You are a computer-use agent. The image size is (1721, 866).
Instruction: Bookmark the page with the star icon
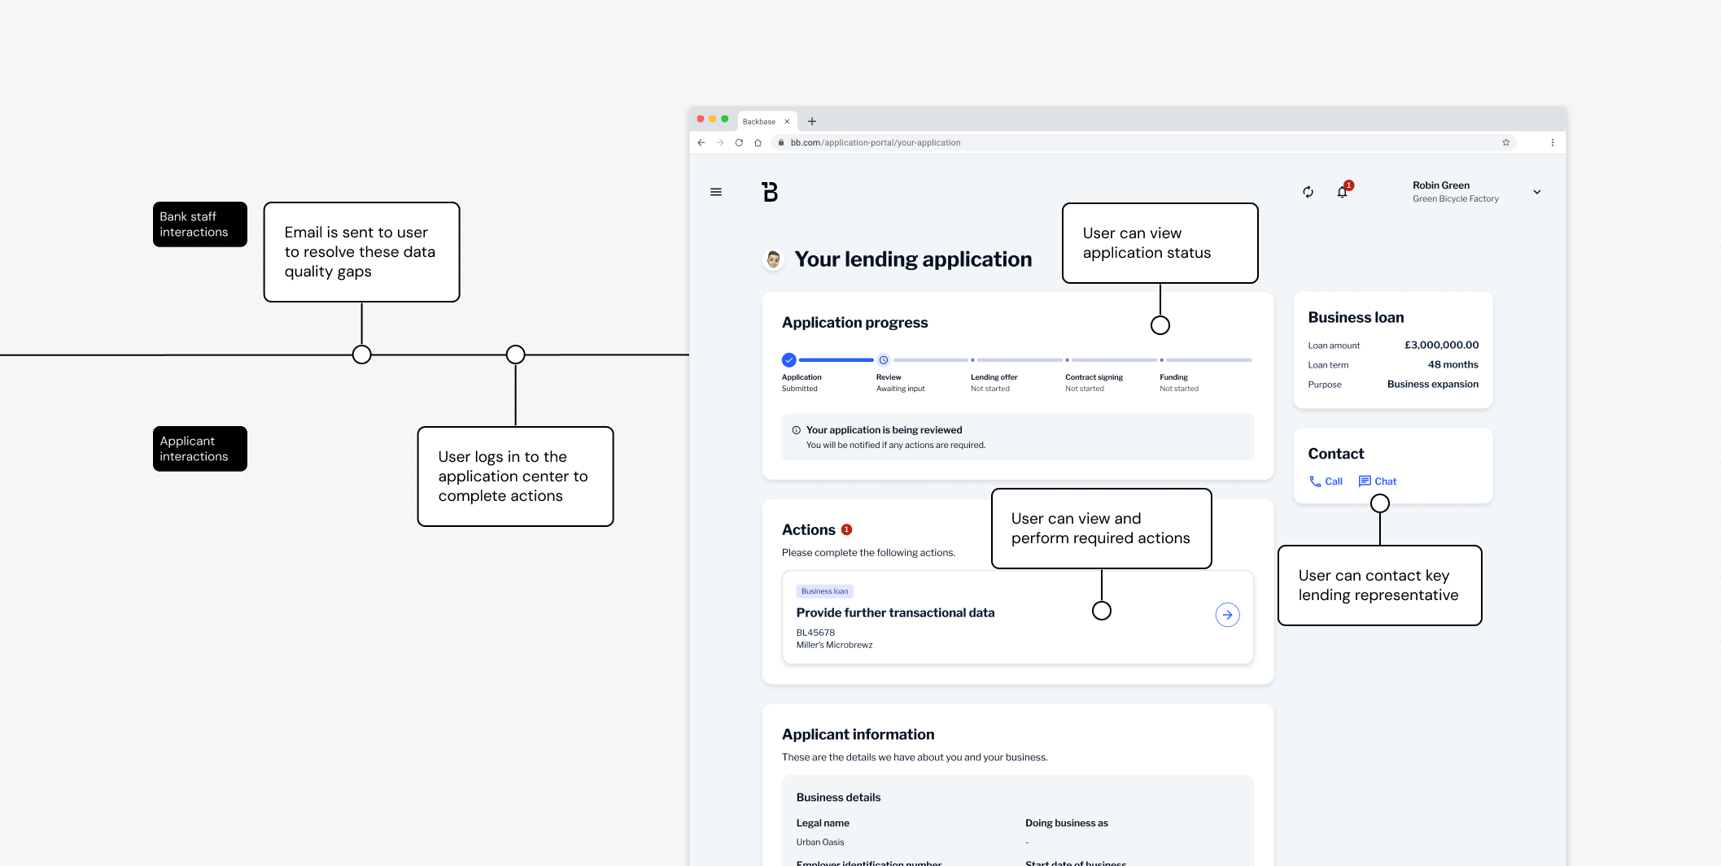click(x=1505, y=142)
